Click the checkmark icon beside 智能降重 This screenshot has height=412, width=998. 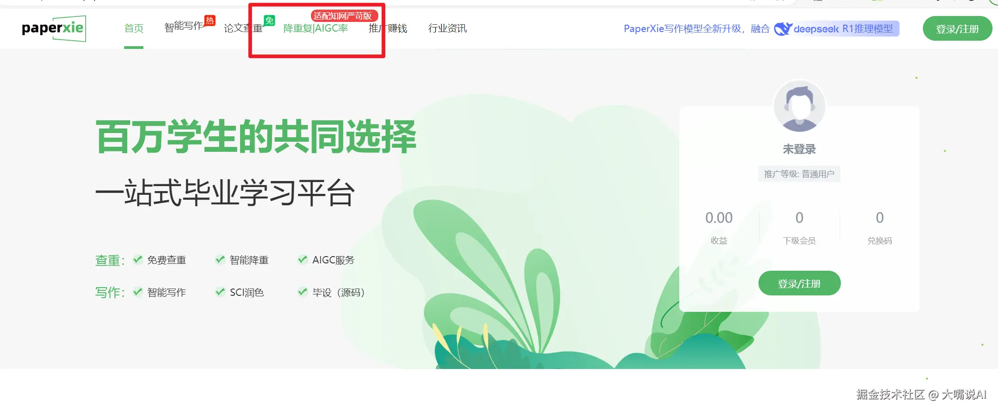coord(220,260)
